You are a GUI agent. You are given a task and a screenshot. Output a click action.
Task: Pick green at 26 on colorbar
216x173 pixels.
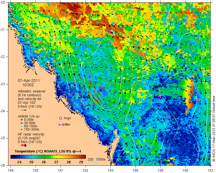(x=44, y=157)
